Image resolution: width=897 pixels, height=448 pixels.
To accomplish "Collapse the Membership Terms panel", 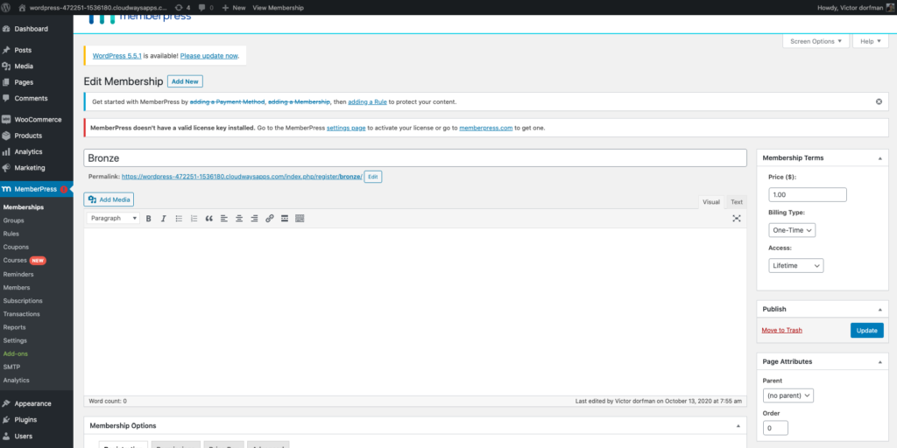I will pyautogui.click(x=879, y=158).
